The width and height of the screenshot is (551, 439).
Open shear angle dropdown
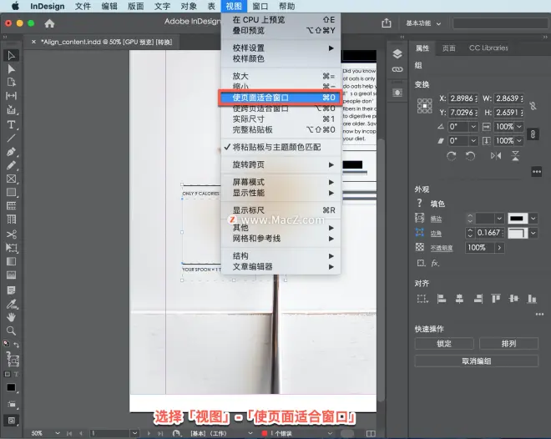473,141
